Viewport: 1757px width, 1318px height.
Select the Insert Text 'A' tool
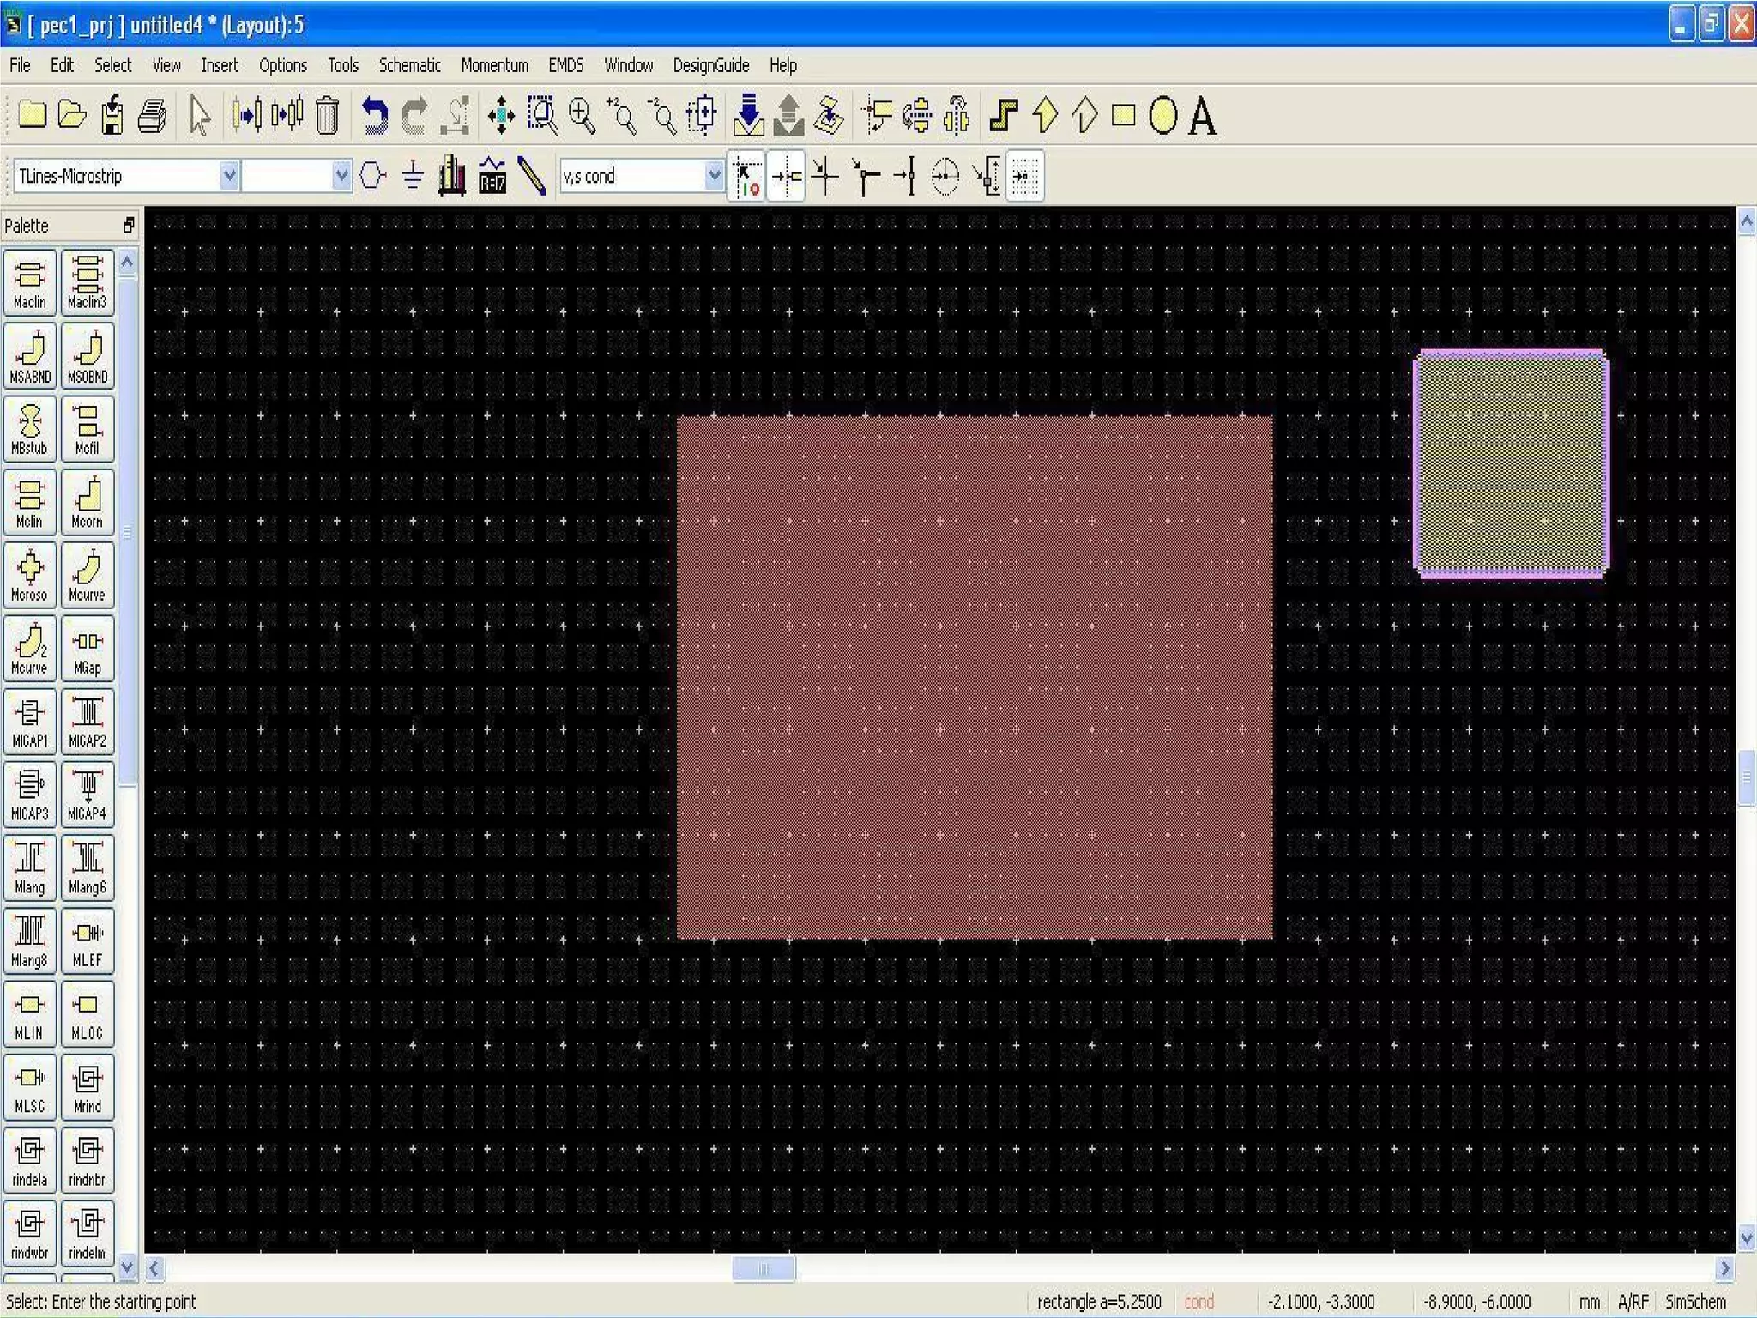point(1203,116)
